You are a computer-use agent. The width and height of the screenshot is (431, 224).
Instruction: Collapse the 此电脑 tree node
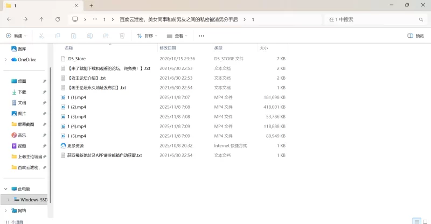click(x=5, y=189)
